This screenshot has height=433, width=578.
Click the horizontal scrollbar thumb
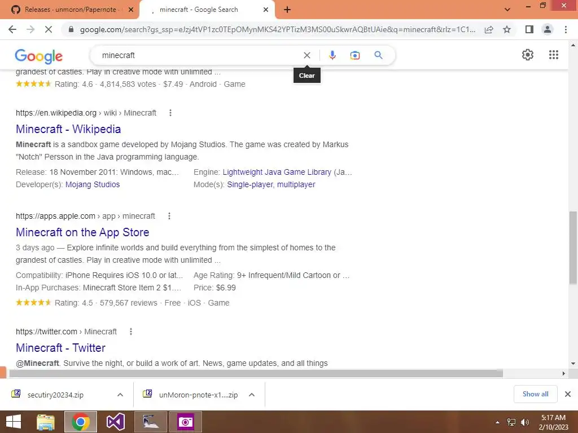point(256,373)
